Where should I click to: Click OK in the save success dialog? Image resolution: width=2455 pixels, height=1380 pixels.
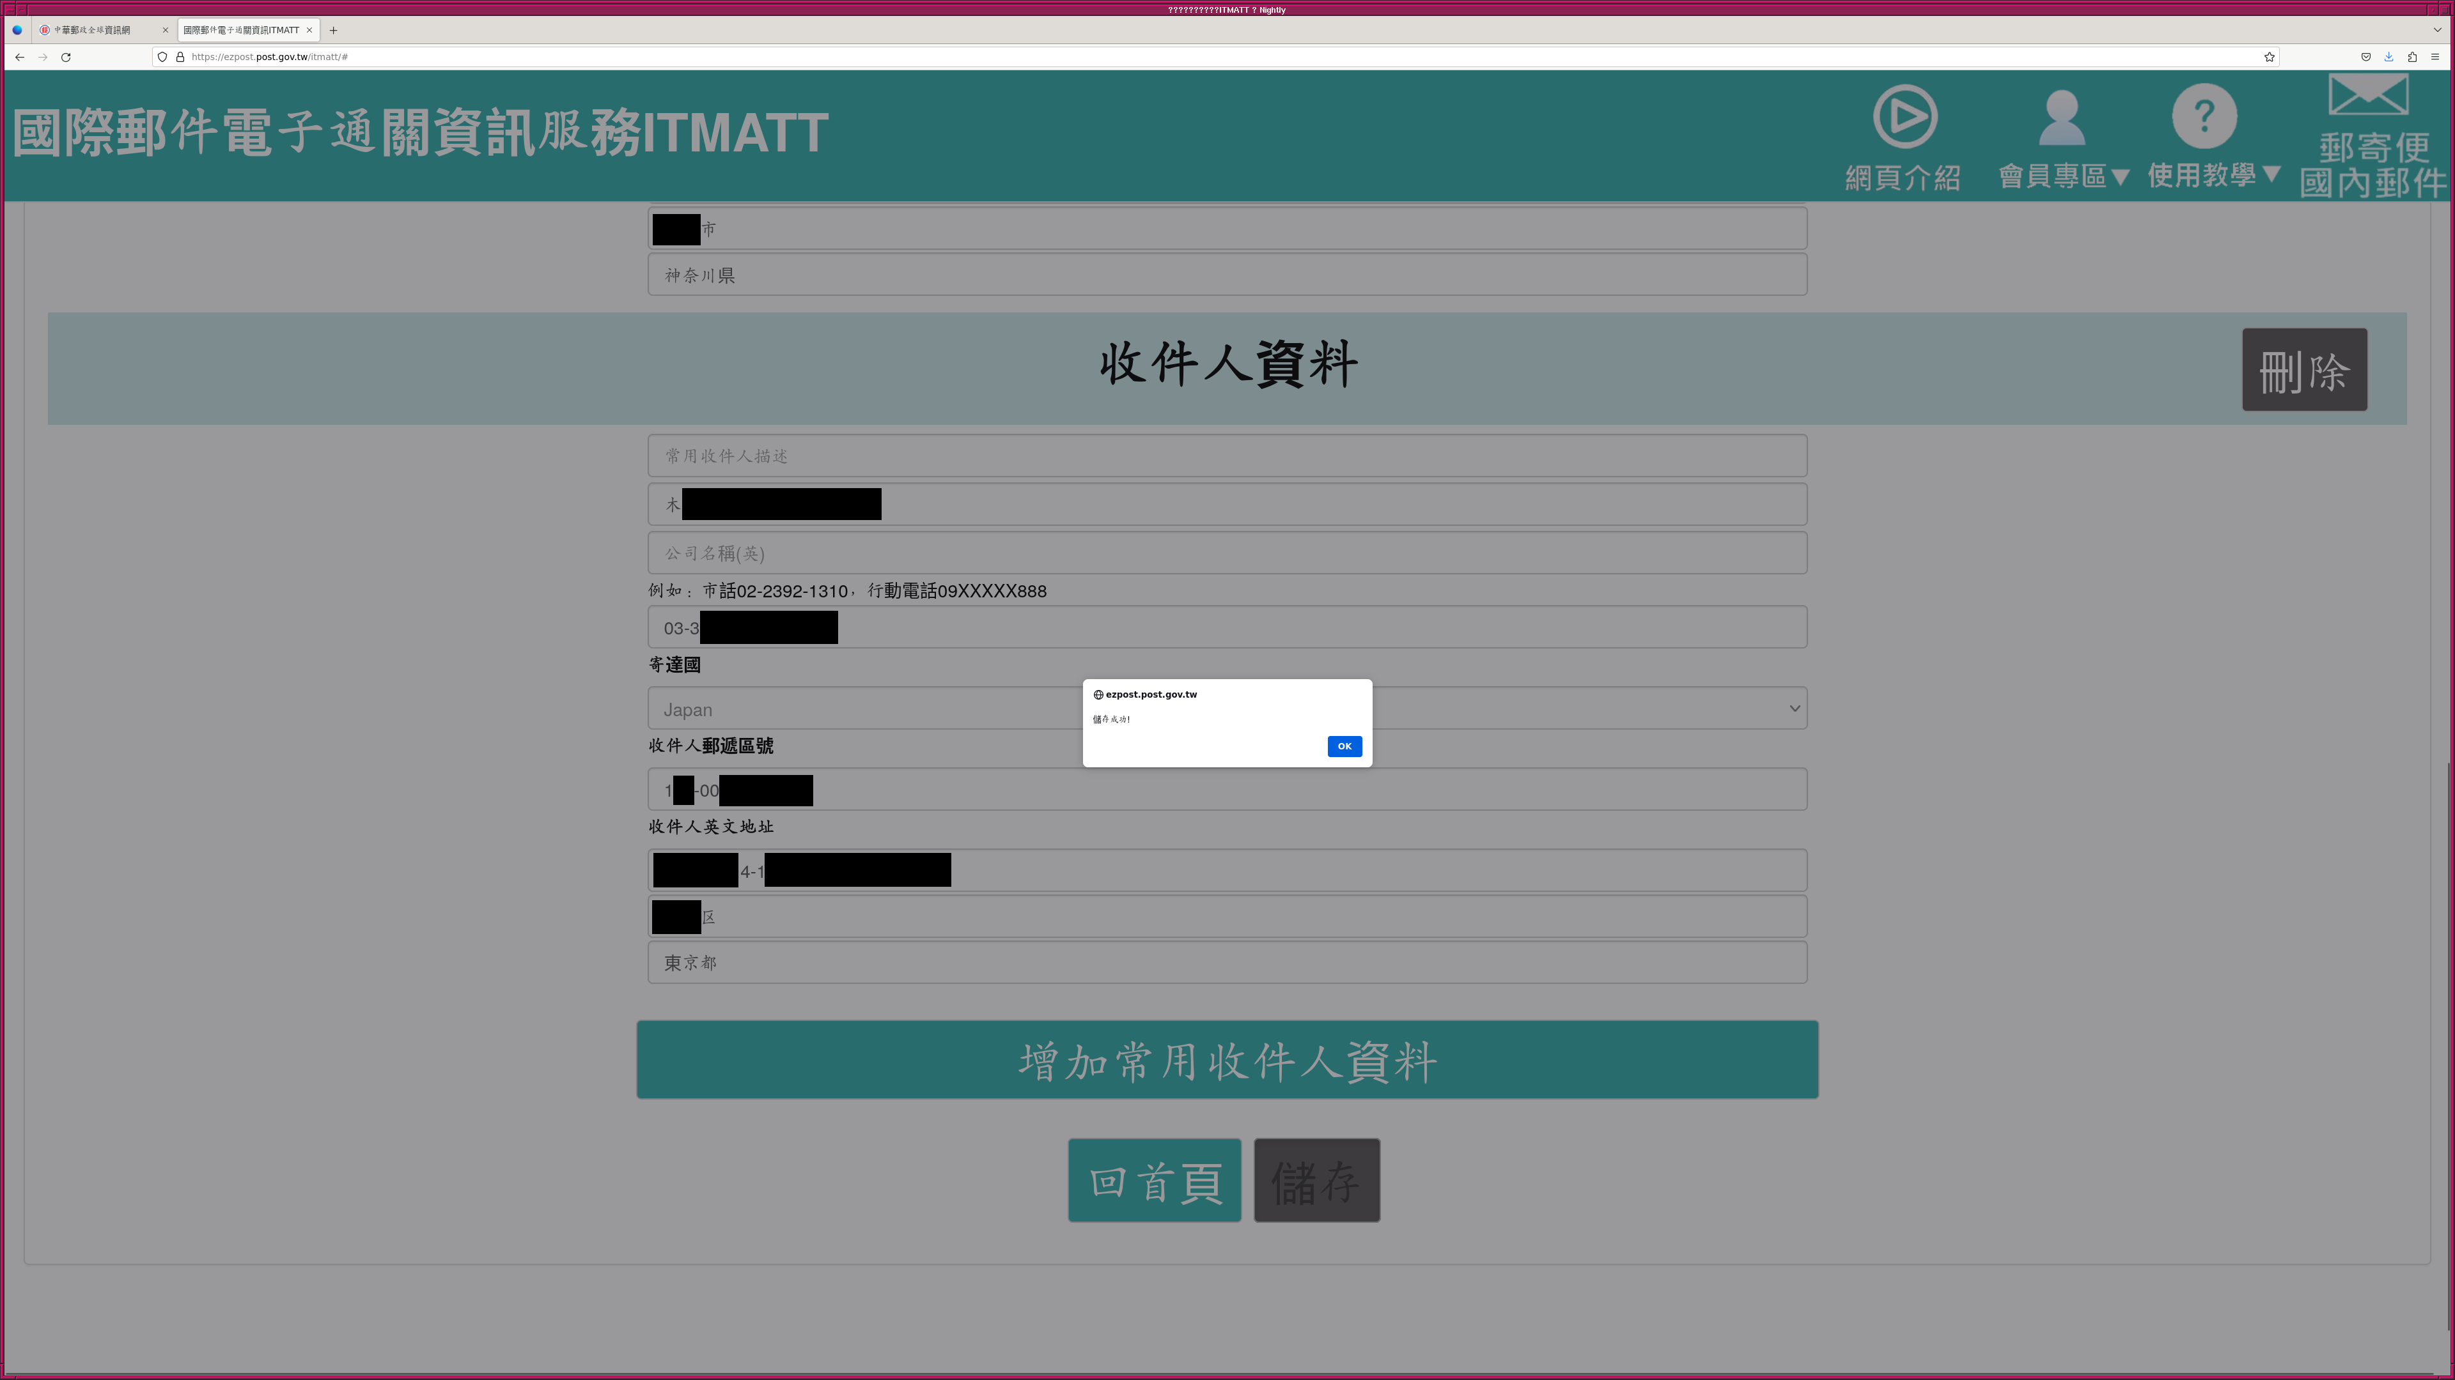coord(1344,746)
